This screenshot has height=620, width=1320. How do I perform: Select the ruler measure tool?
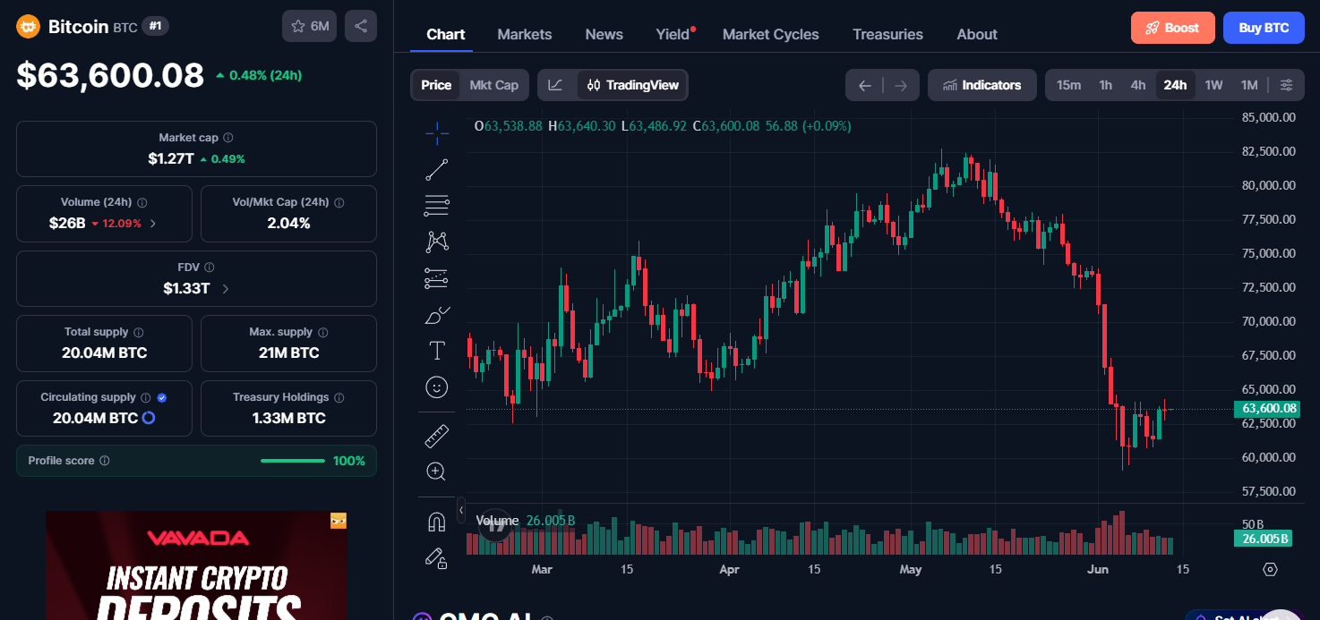click(x=437, y=436)
